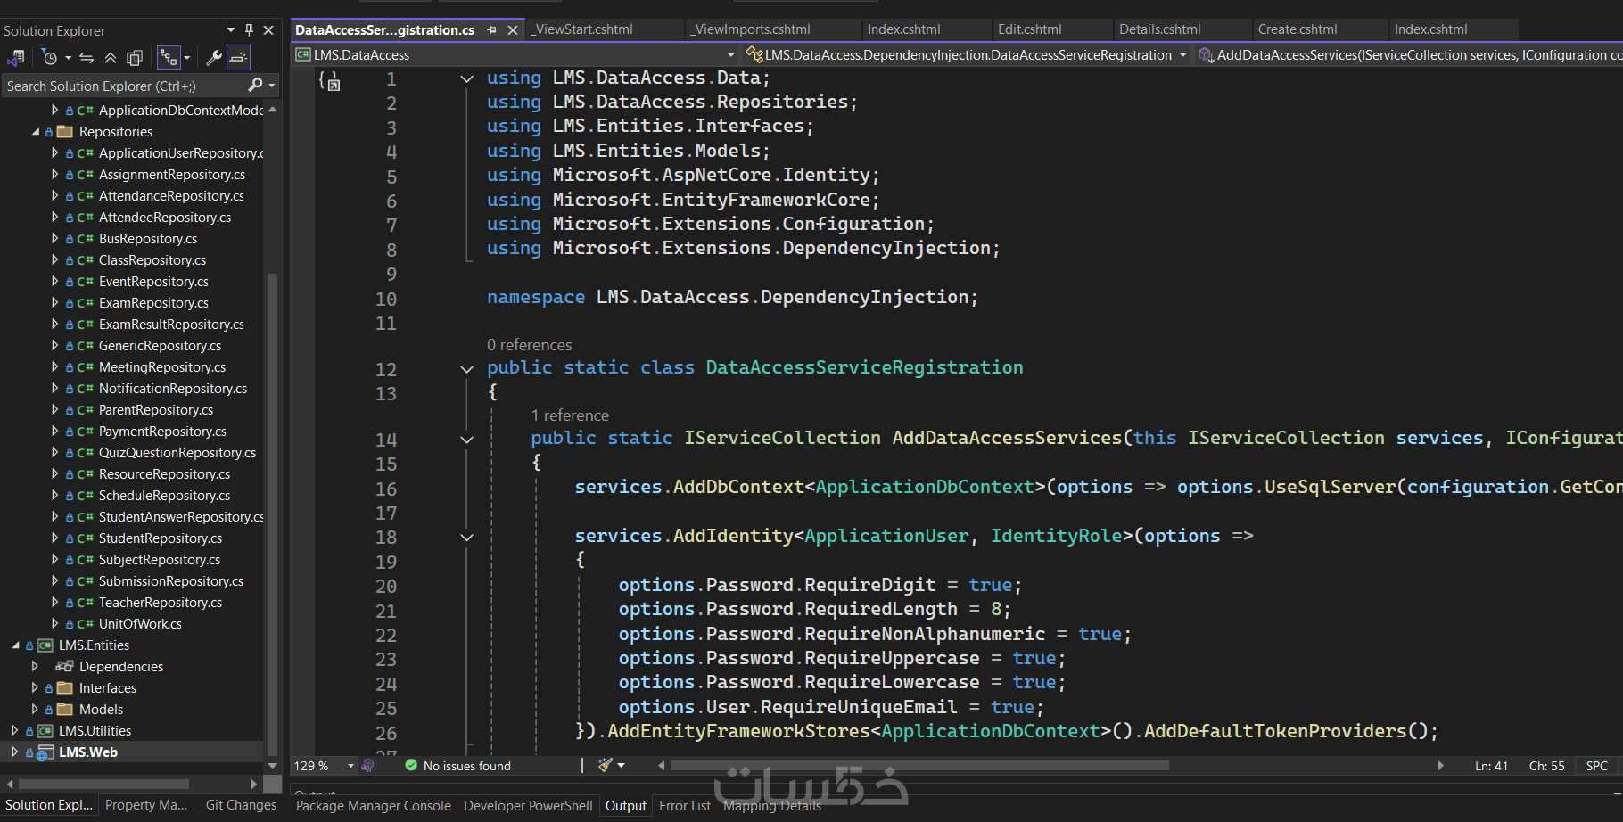1623x822 pixels.
Task: Expand the Dependencies node
Action: (35, 666)
